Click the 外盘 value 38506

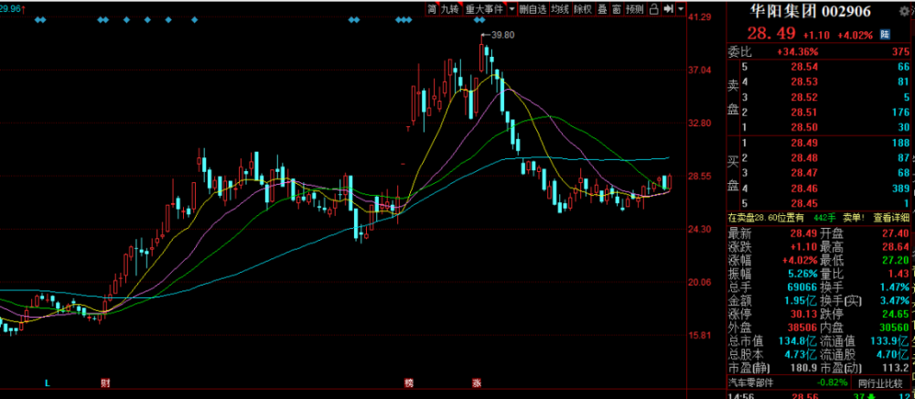tap(802, 328)
